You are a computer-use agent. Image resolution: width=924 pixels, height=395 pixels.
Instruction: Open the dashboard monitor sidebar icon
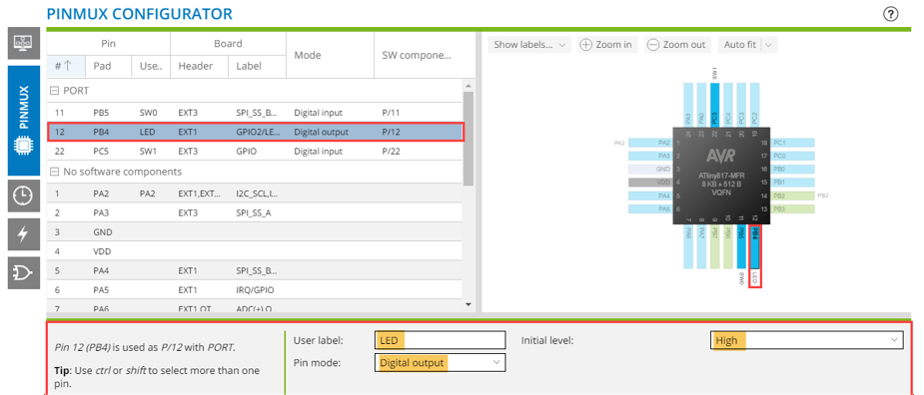(x=24, y=43)
